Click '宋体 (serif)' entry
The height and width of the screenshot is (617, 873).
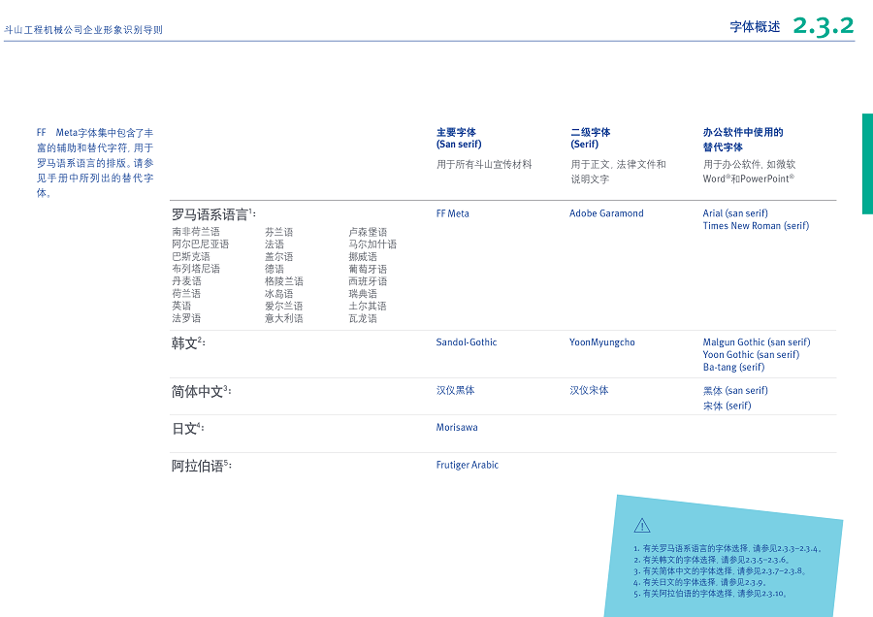727,406
